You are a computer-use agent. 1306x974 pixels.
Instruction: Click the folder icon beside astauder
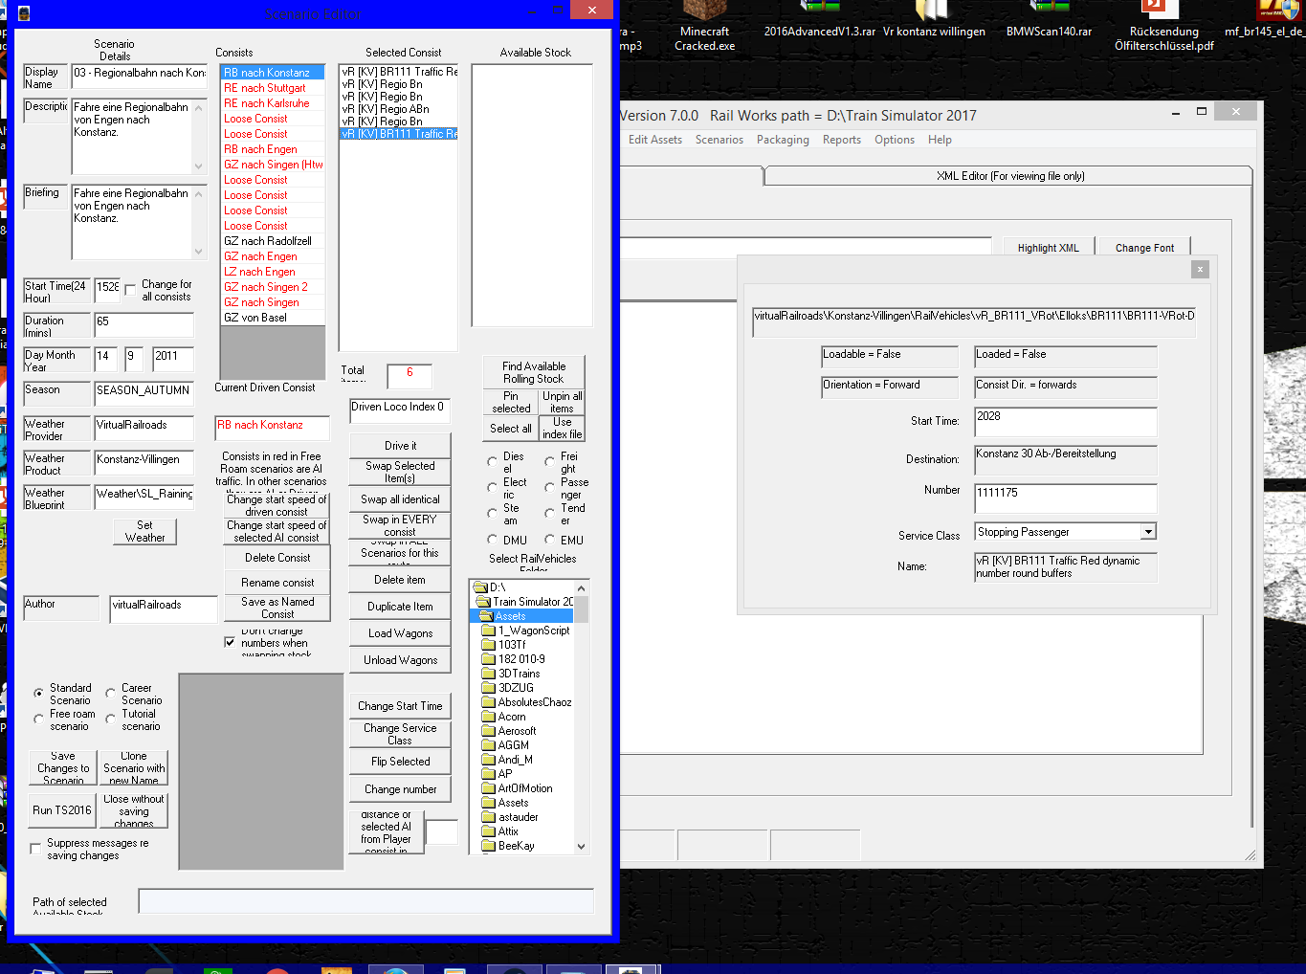tap(488, 817)
